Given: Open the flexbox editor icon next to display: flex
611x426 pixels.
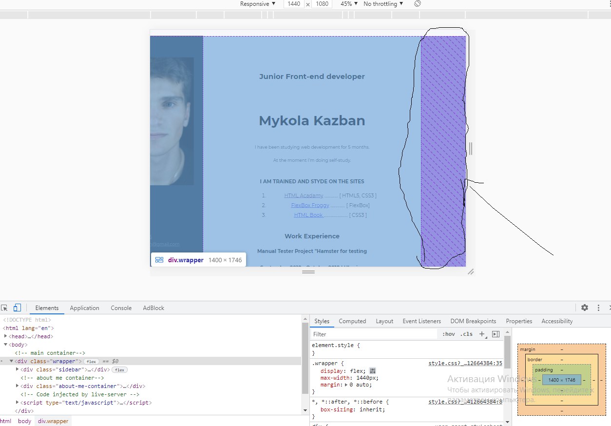Looking at the screenshot, I should pyautogui.click(x=372, y=371).
